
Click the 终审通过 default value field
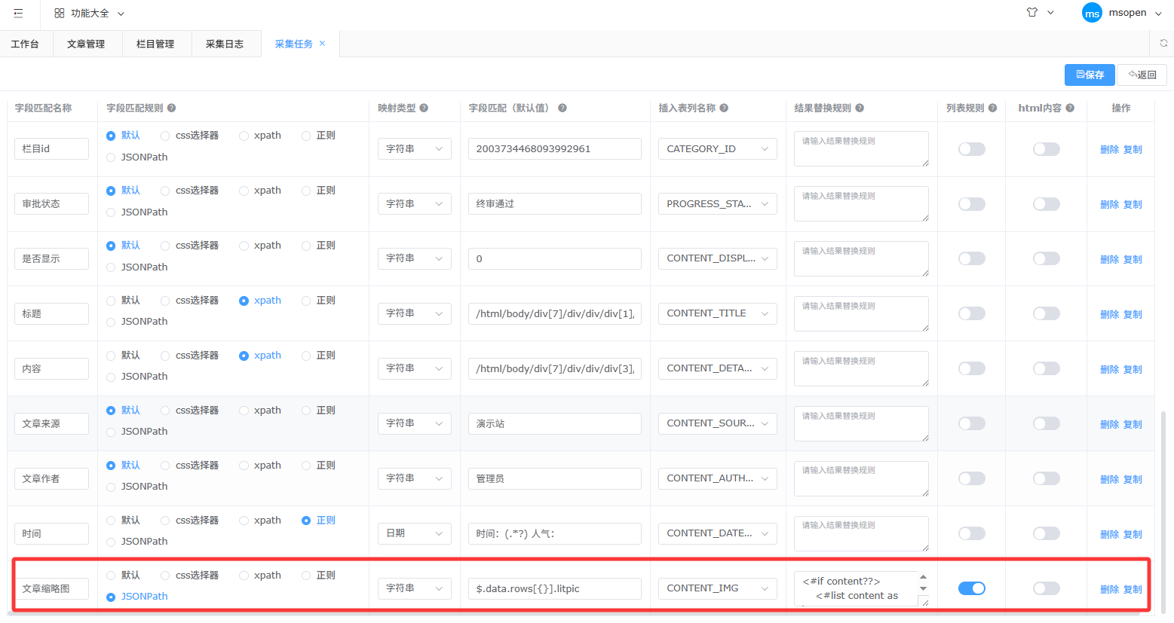[x=554, y=204]
